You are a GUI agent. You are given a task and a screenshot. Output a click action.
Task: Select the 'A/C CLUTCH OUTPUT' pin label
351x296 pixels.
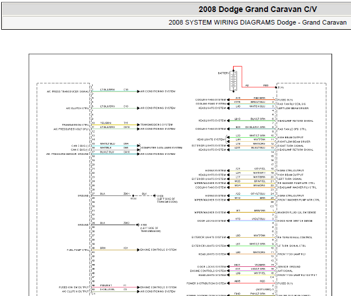pyautogui.click(x=76, y=292)
